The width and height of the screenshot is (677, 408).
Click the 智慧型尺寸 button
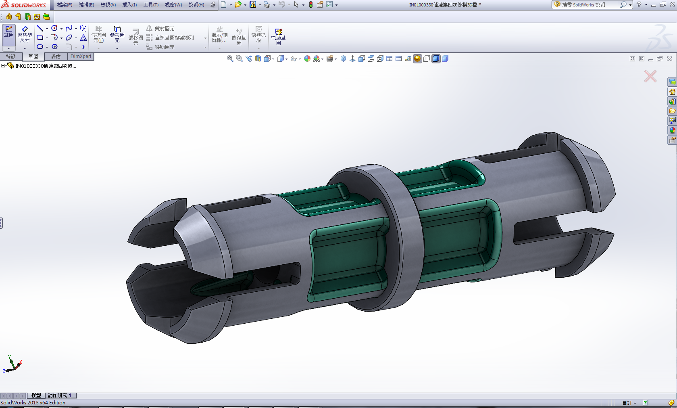[25, 34]
